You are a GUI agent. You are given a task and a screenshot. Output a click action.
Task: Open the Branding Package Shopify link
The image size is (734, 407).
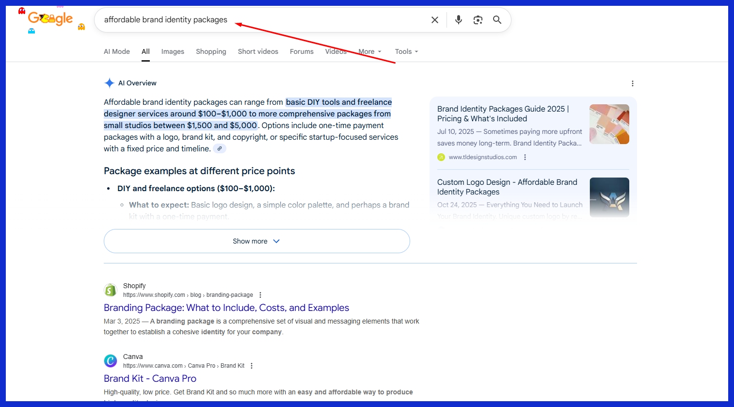226,308
